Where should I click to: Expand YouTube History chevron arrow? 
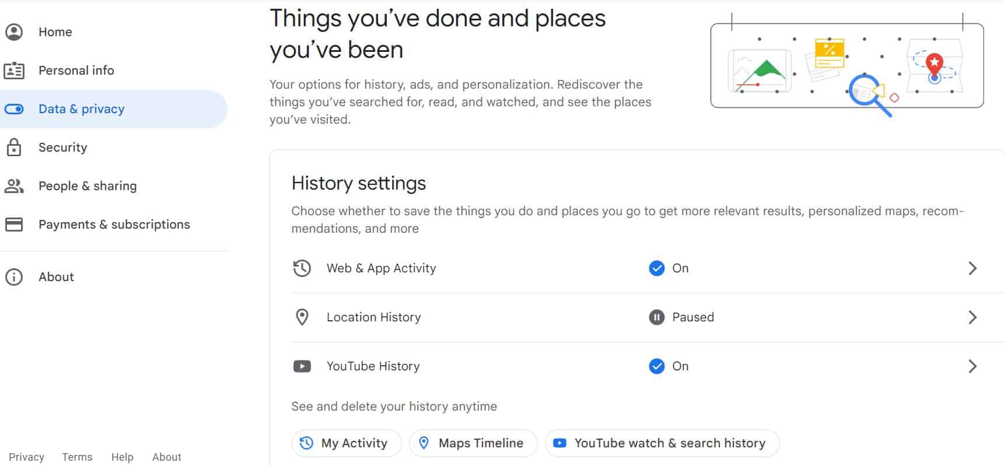(972, 366)
